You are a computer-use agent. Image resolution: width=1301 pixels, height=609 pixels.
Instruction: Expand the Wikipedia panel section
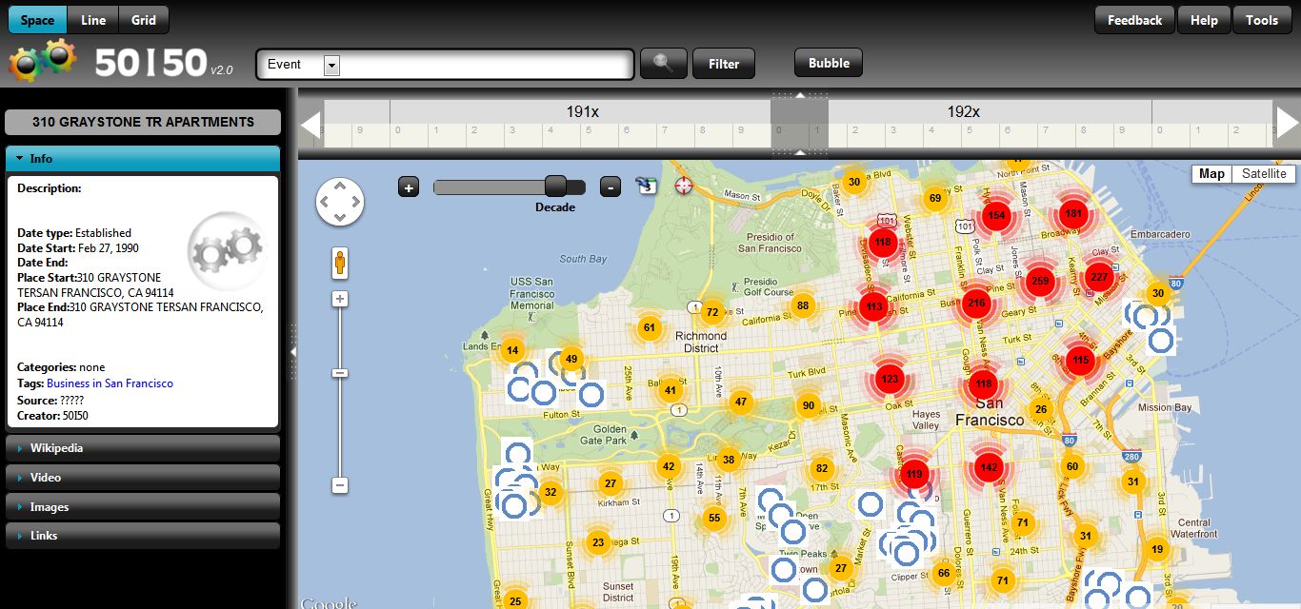143,448
